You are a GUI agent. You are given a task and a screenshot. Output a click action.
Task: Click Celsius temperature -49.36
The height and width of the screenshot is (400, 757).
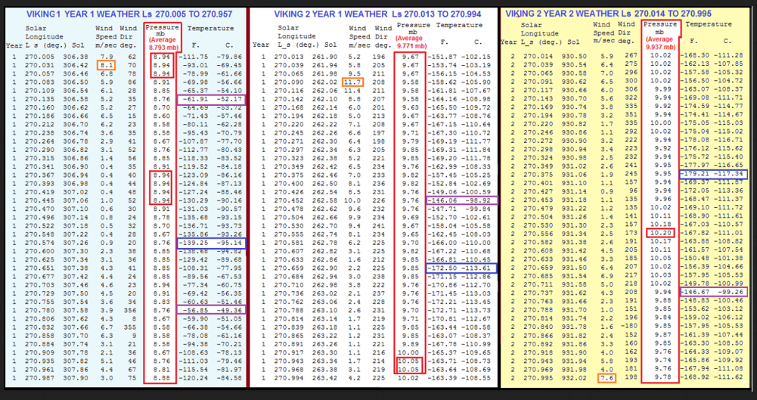[229, 310]
